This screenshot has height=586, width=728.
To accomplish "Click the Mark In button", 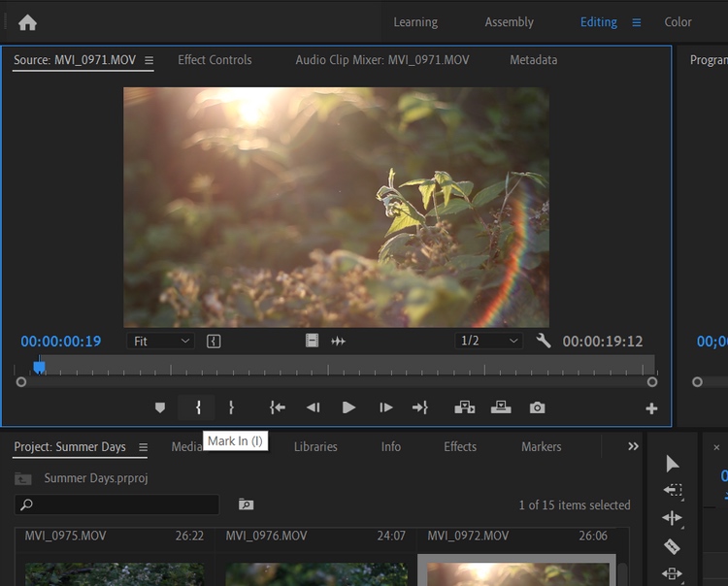I will point(198,407).
